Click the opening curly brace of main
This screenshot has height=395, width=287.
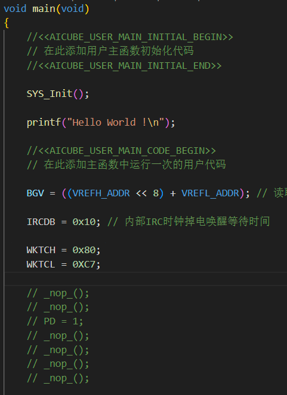7,23
